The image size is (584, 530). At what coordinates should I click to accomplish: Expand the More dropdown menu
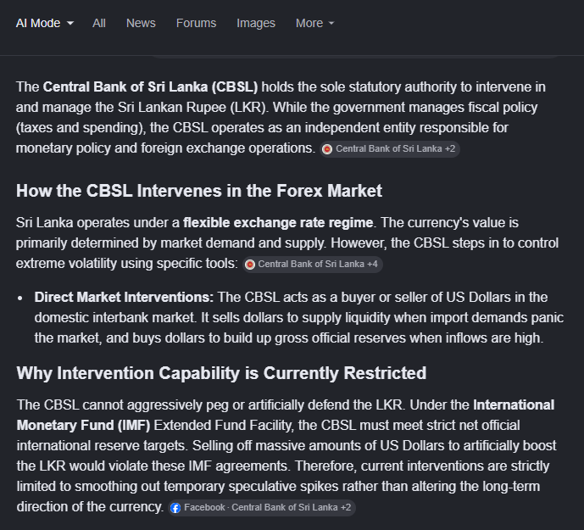coord(315,23)
